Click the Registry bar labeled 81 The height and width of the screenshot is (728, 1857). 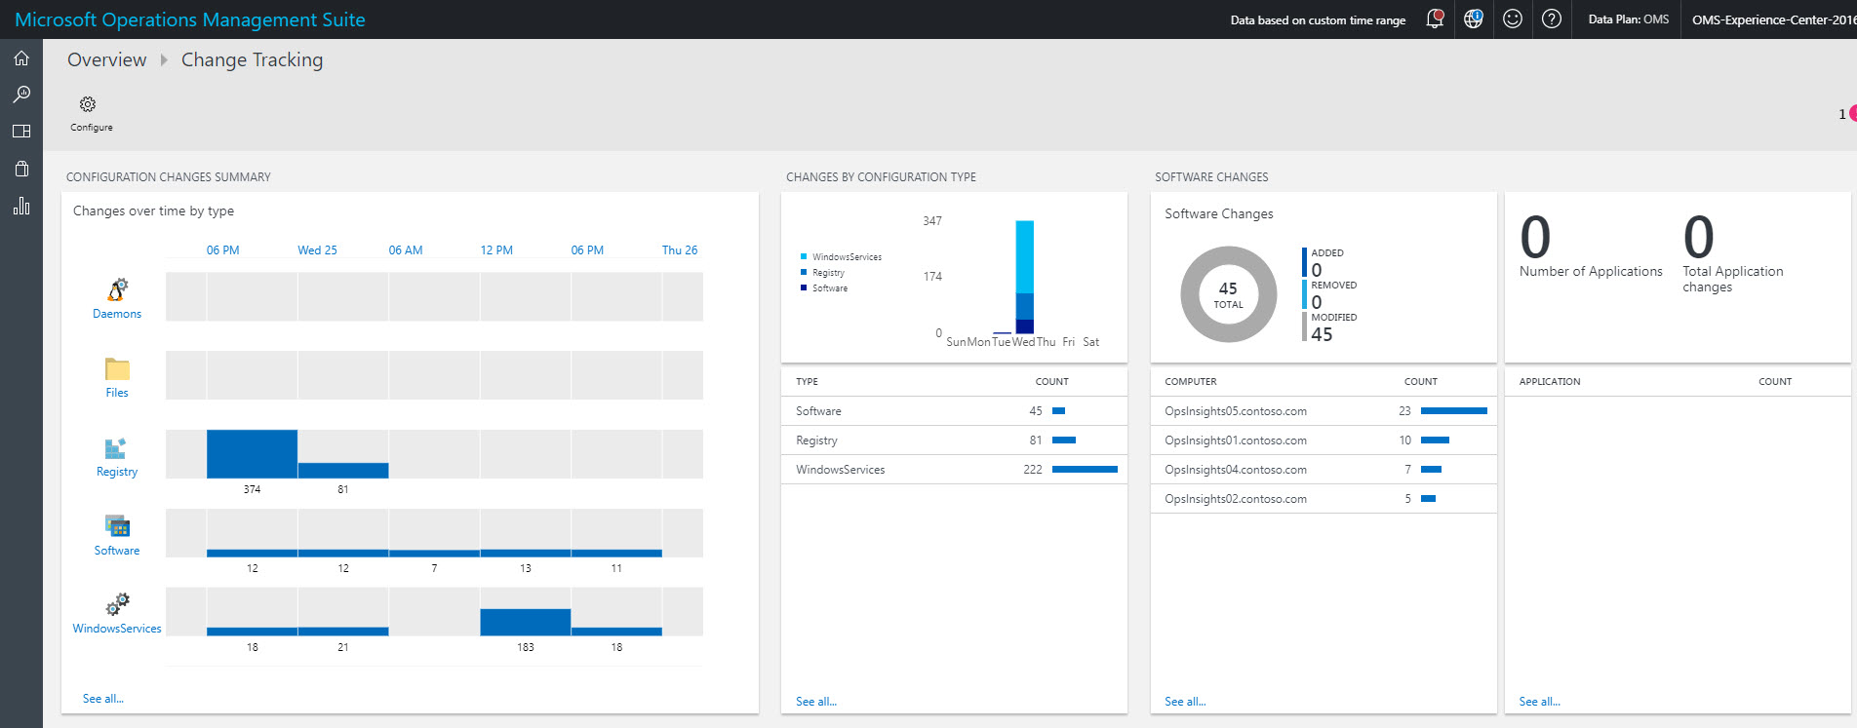coord(343,471)
